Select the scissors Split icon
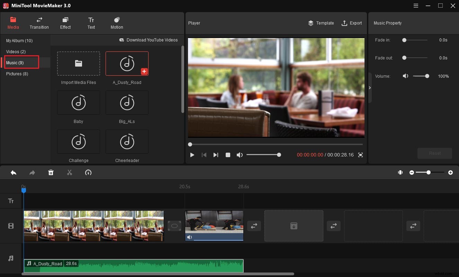The height and width of the screenshot is (277, 459). click(70, 172)
